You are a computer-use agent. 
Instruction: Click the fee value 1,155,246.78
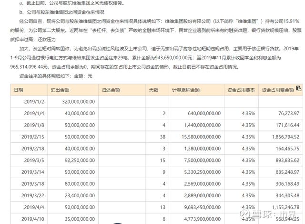[286, 207]
